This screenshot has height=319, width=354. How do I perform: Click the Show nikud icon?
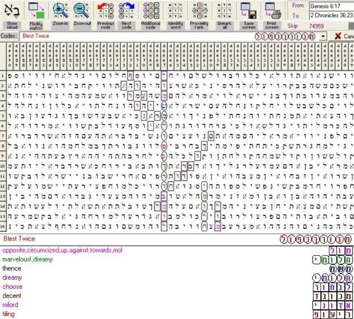12,10
